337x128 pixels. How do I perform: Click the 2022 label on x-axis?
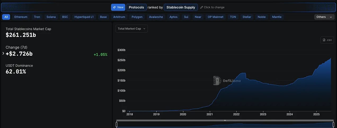(236, 114)
